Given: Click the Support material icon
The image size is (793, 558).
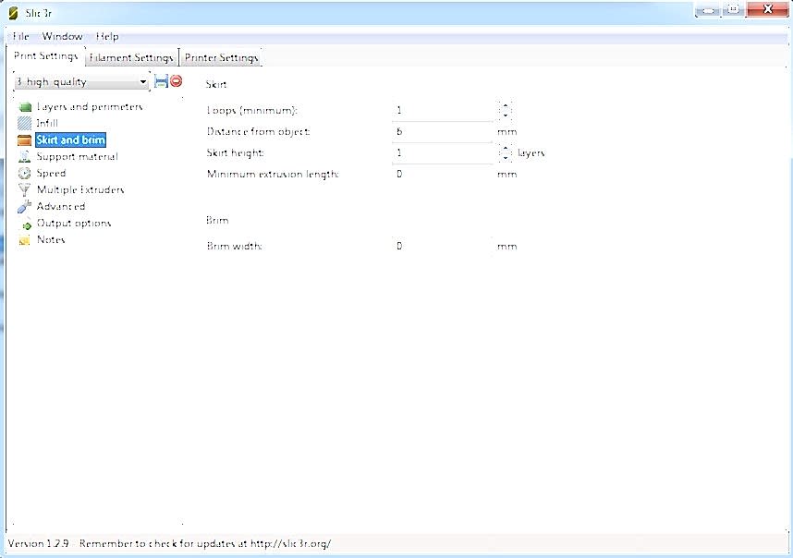Looking at the screenshot, I should click(x=25, y=157).
